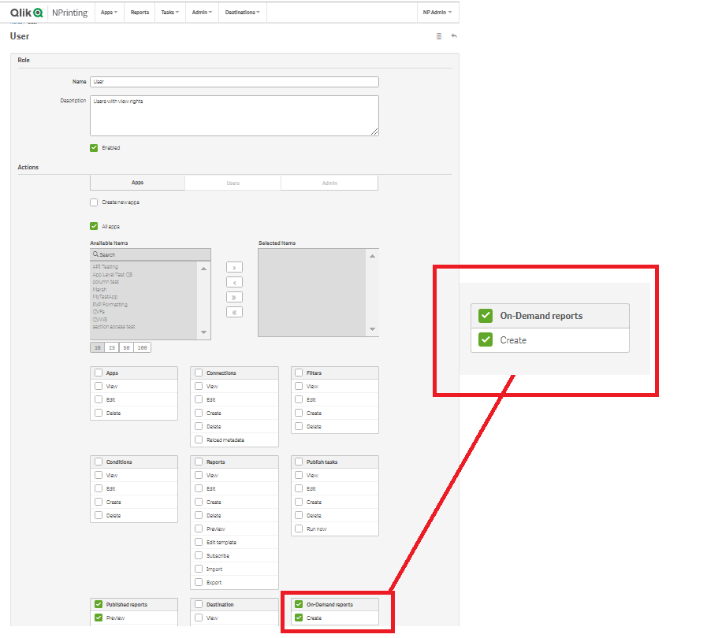Image resolution: width=707 pixels, height=638 pixels.
Task: Set page size to 100 items
Action: [x=142, y=348]
